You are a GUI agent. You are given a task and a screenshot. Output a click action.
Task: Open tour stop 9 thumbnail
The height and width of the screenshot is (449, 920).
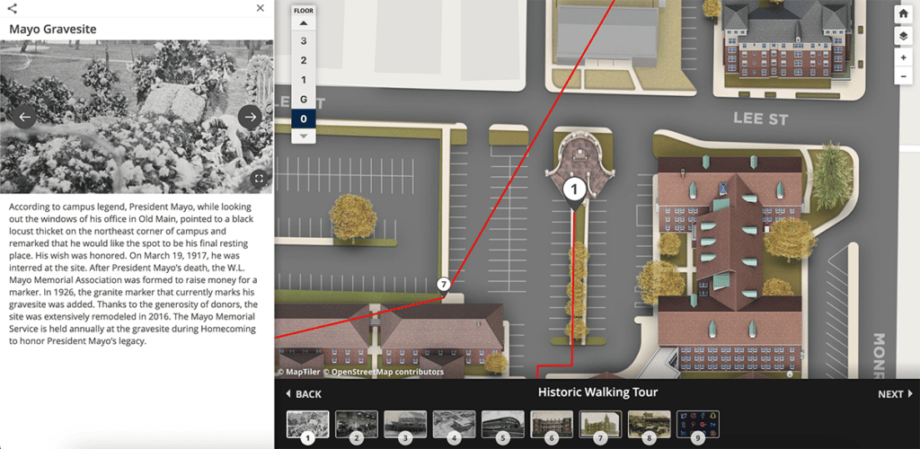[x=697, y=424]
